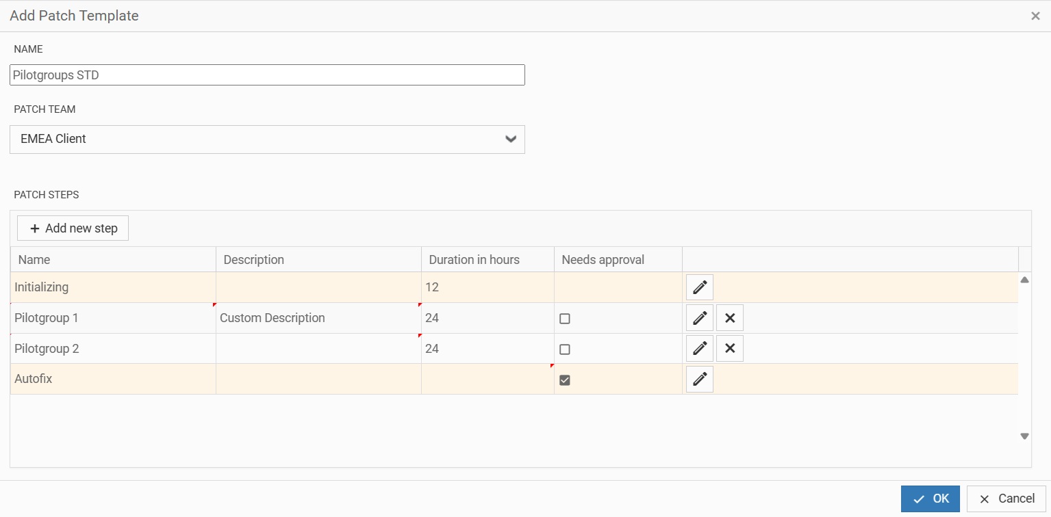1051x517 pixels.
Task: Edit the Autofix step
Action: pyautogui.click(x=699, y=380)
